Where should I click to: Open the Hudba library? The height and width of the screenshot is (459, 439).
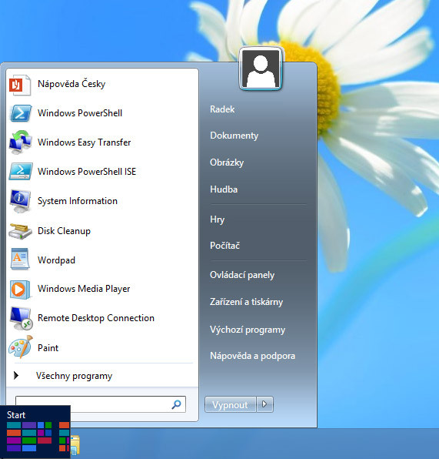point(224,189)
